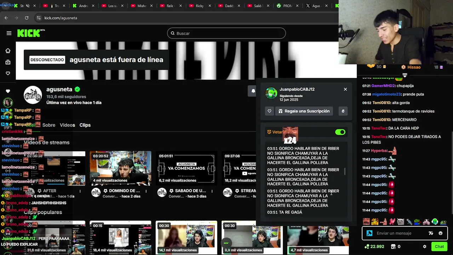Screen dimensions: 453x255
Task: Click the notification bell next to agusneta profile
Action: point(253,91)
